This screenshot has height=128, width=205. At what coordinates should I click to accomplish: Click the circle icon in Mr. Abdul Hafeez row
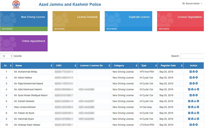coord(197,77)
